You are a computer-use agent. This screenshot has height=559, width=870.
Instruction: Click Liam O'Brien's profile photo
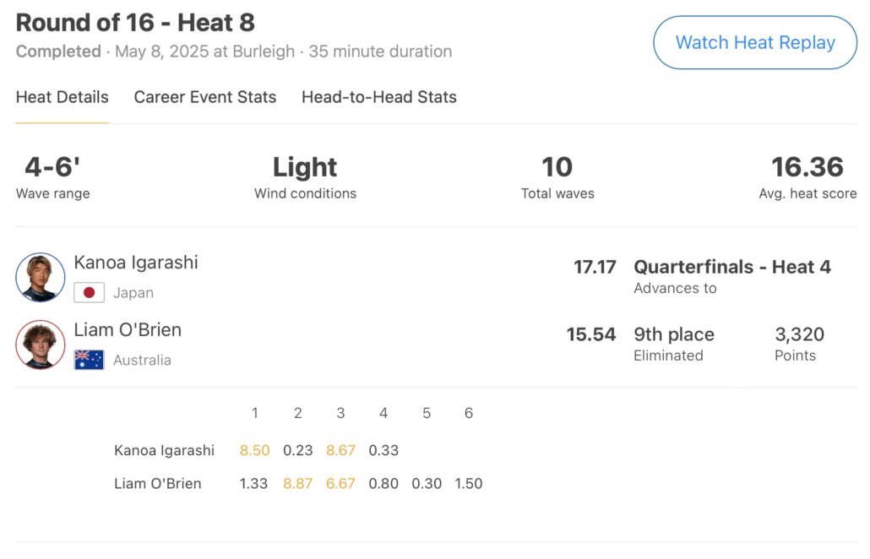(x=40, y=345)
